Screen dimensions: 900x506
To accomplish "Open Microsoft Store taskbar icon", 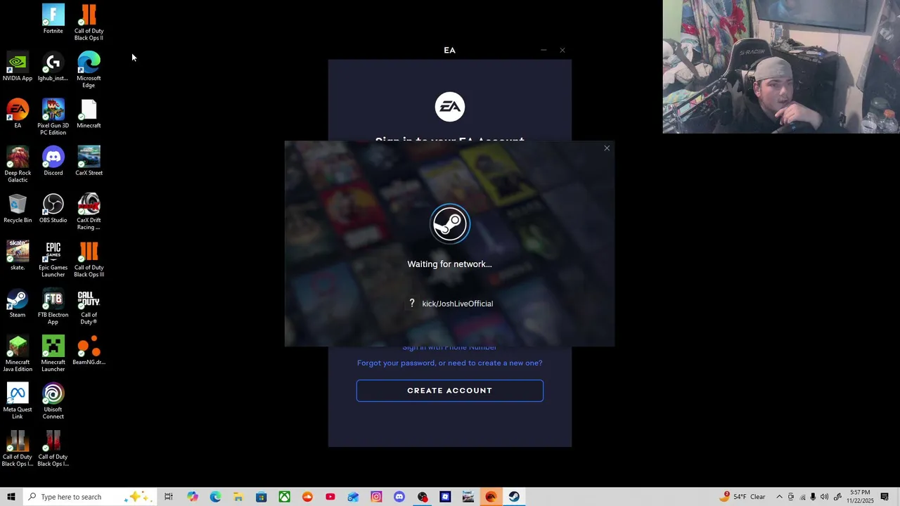I will pyautogui.click(x=262, y=497).
